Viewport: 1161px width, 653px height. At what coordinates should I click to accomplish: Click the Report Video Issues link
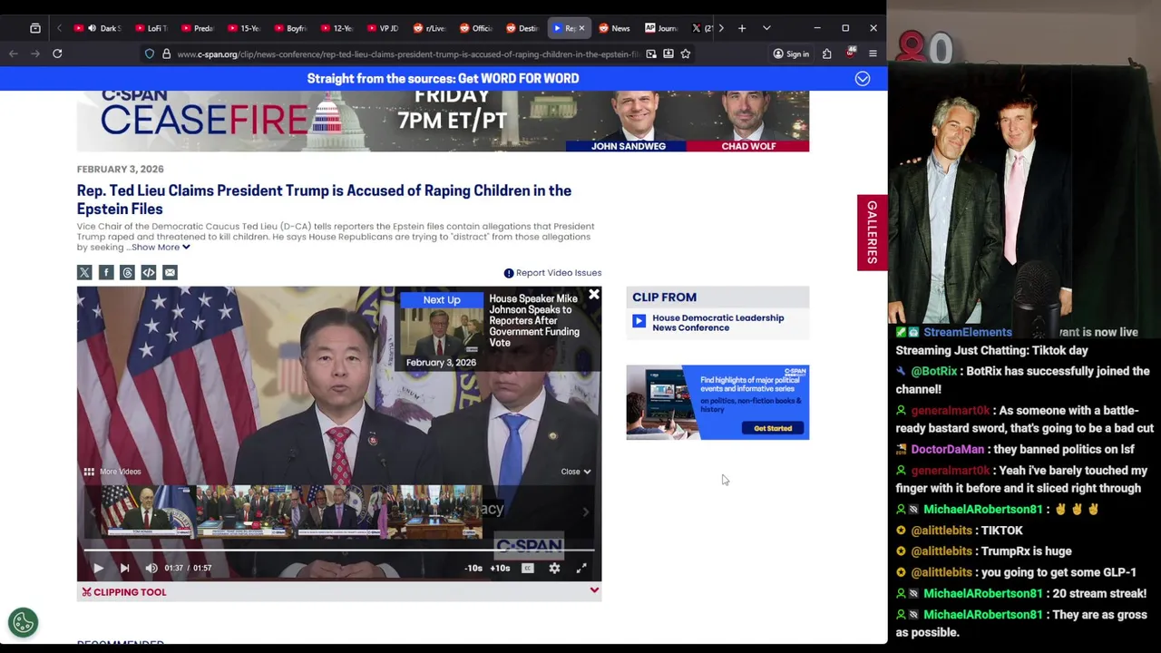tap(552, 272)
